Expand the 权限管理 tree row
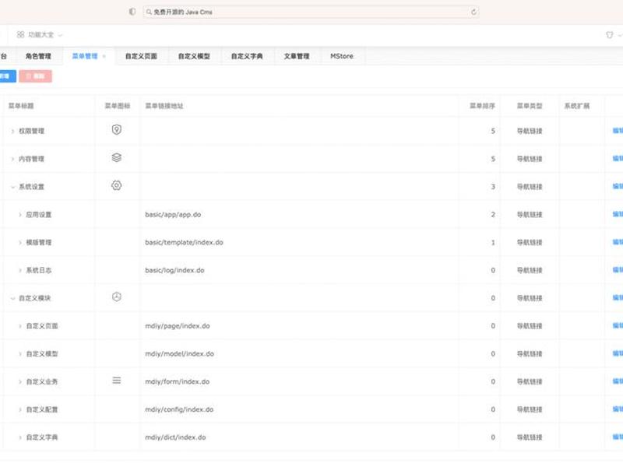This screenshot has width=623, height=467. (x=12, y=131)
